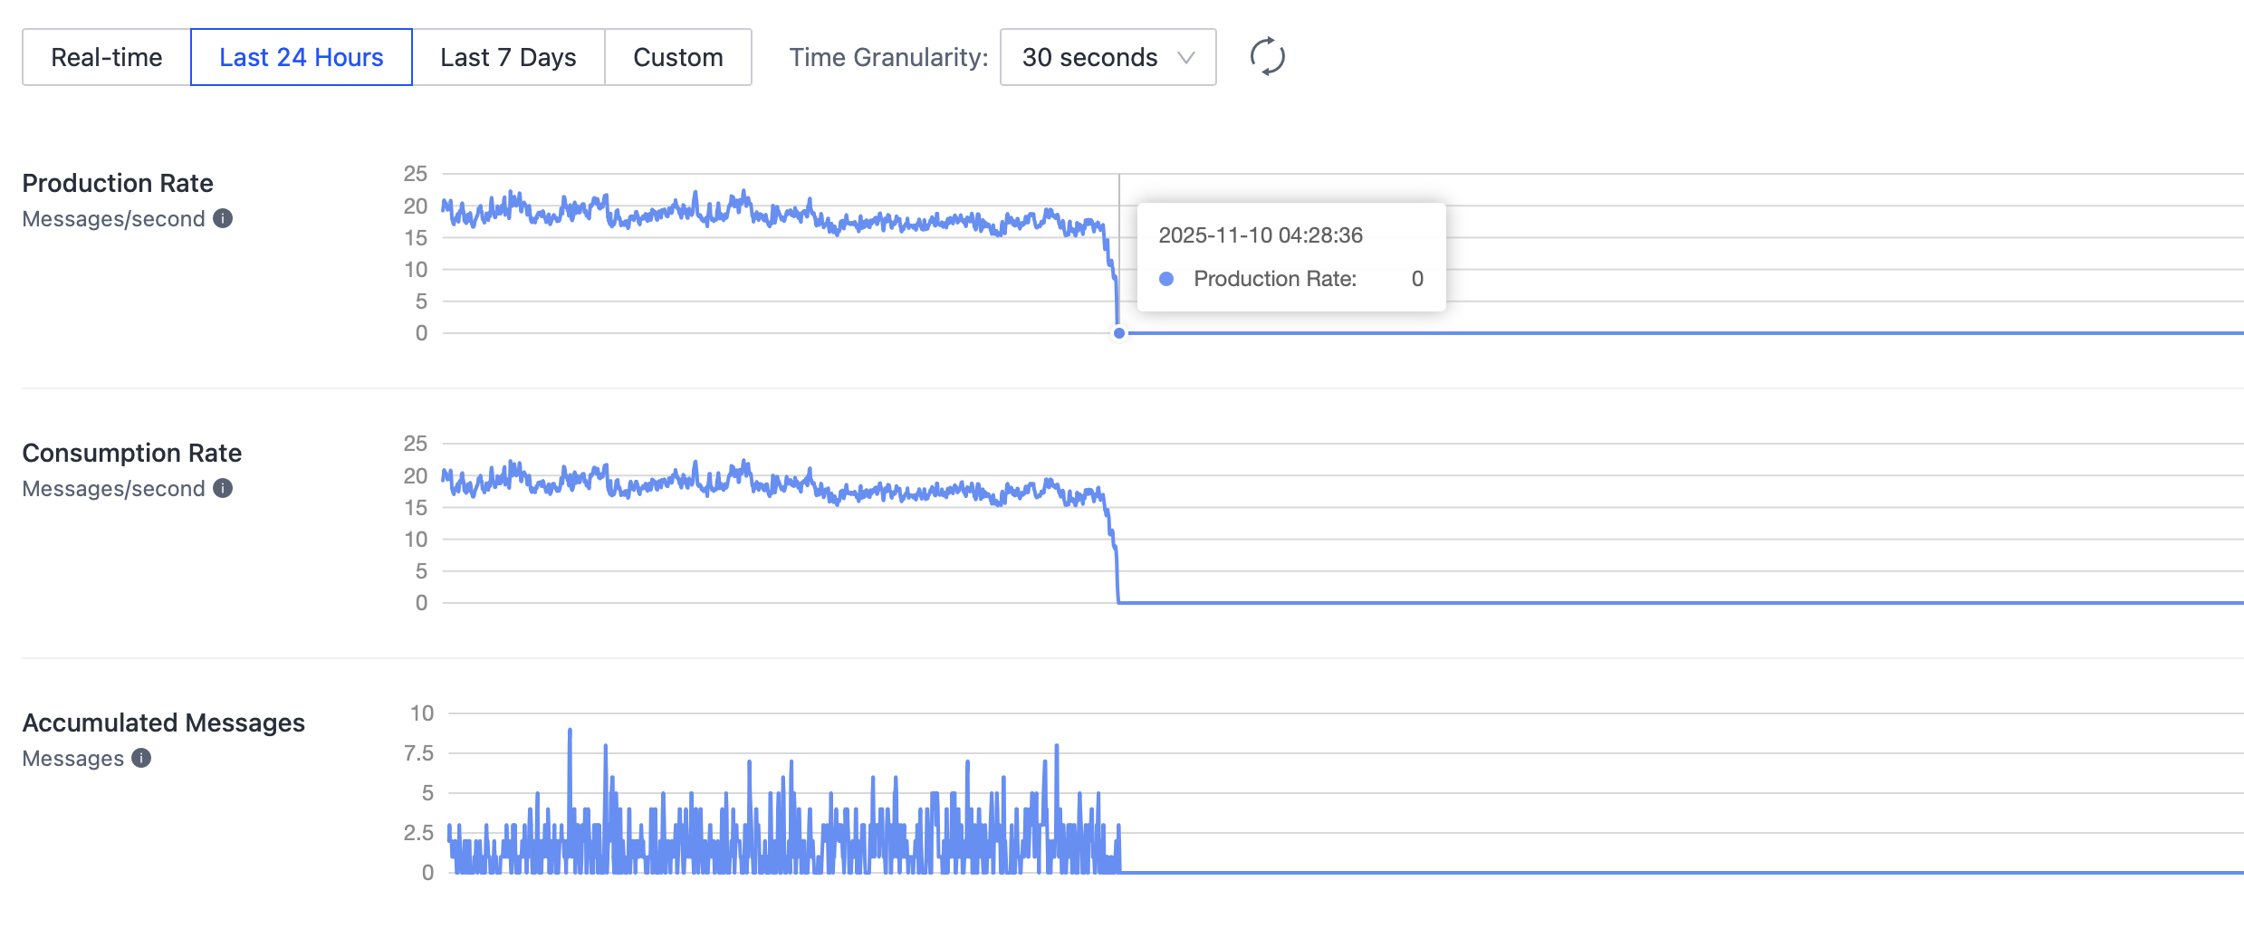Click the info icon under Accumulated Messages

141,758
